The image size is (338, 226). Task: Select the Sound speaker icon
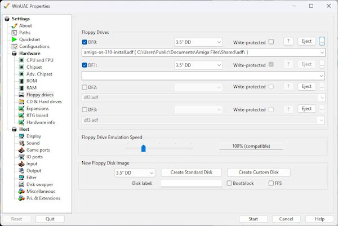[21, 143]
